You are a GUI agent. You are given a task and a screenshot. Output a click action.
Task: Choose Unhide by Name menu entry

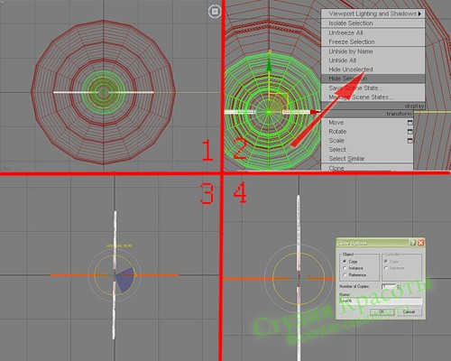click(x=373, y=51)
